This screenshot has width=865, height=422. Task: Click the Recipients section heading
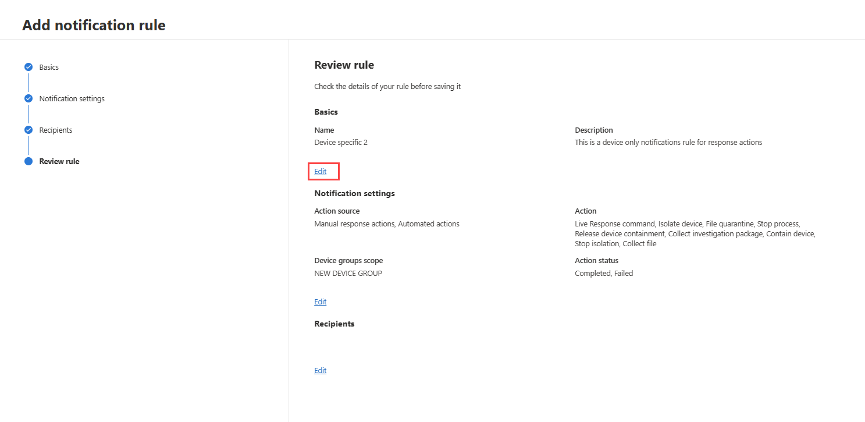[334, 324]
